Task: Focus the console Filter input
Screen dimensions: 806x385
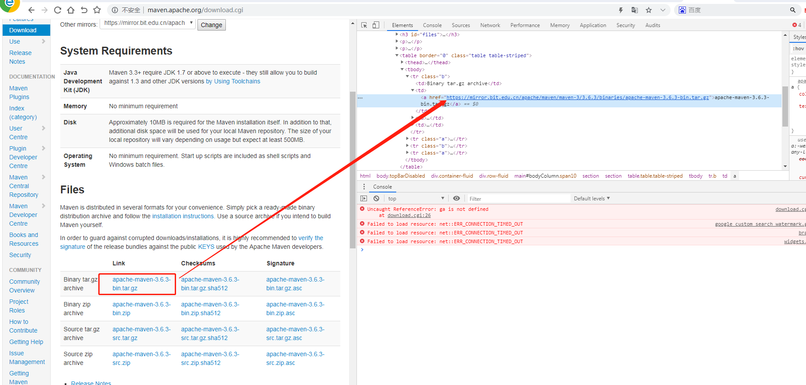Action: coord(518,199)
